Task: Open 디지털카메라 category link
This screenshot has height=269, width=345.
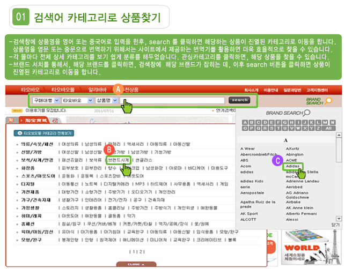Action: point(116,184)
